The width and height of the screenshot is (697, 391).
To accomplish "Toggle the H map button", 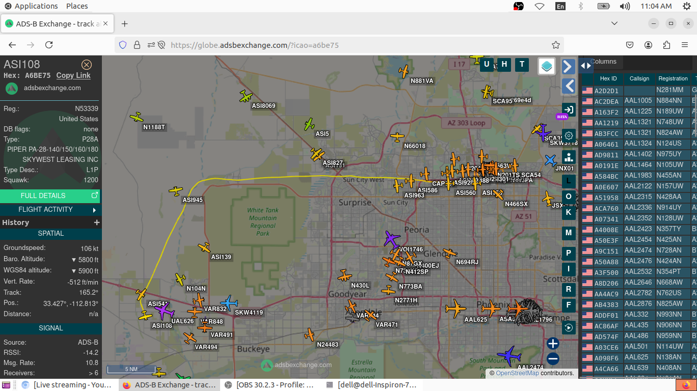I will point(504,64).
